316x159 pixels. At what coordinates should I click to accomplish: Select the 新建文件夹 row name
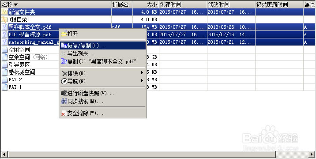[22, 12]
